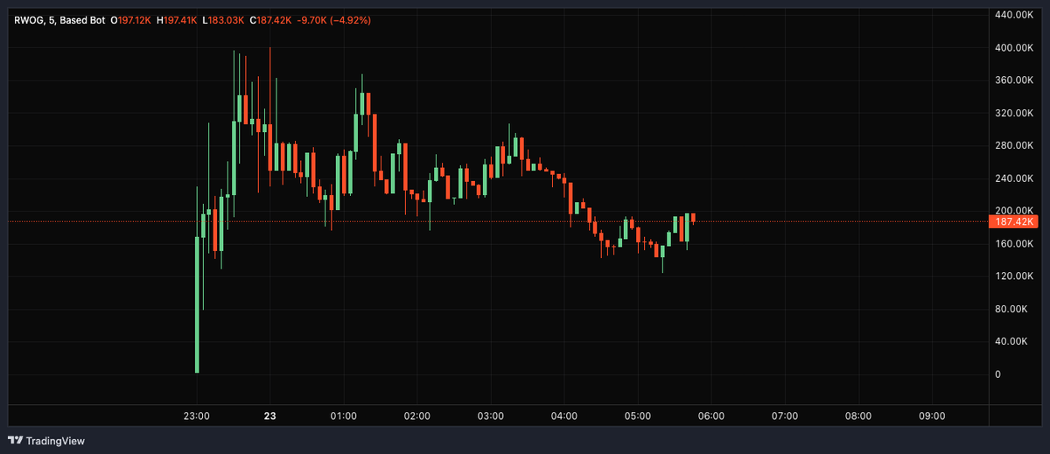Click the 02:00 time axis label
The image size is (1050, 454).
[416, 416]
